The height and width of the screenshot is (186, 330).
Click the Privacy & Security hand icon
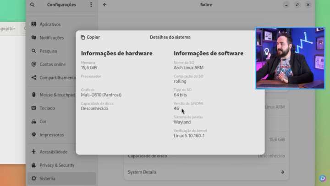tap(33, 165)
